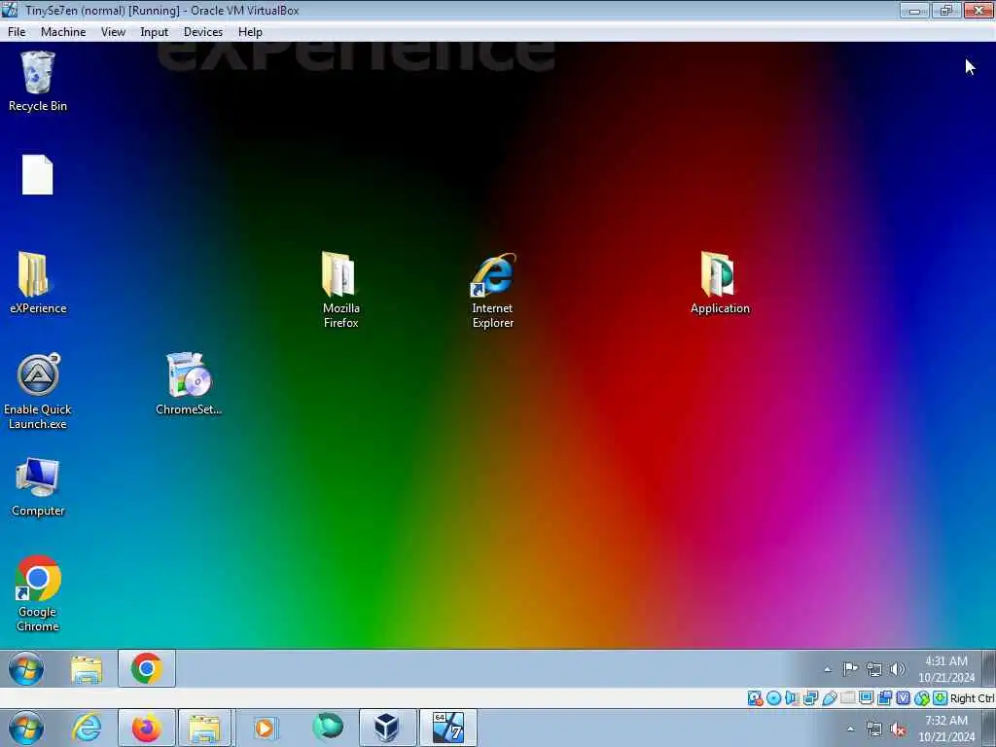The image size is (996, 747).
Task: Click the guest Show Desktop button
Action: click(989, 669)
